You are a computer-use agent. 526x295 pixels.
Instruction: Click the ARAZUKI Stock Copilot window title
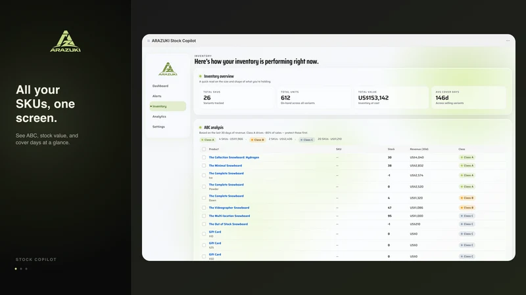point(174,41)
